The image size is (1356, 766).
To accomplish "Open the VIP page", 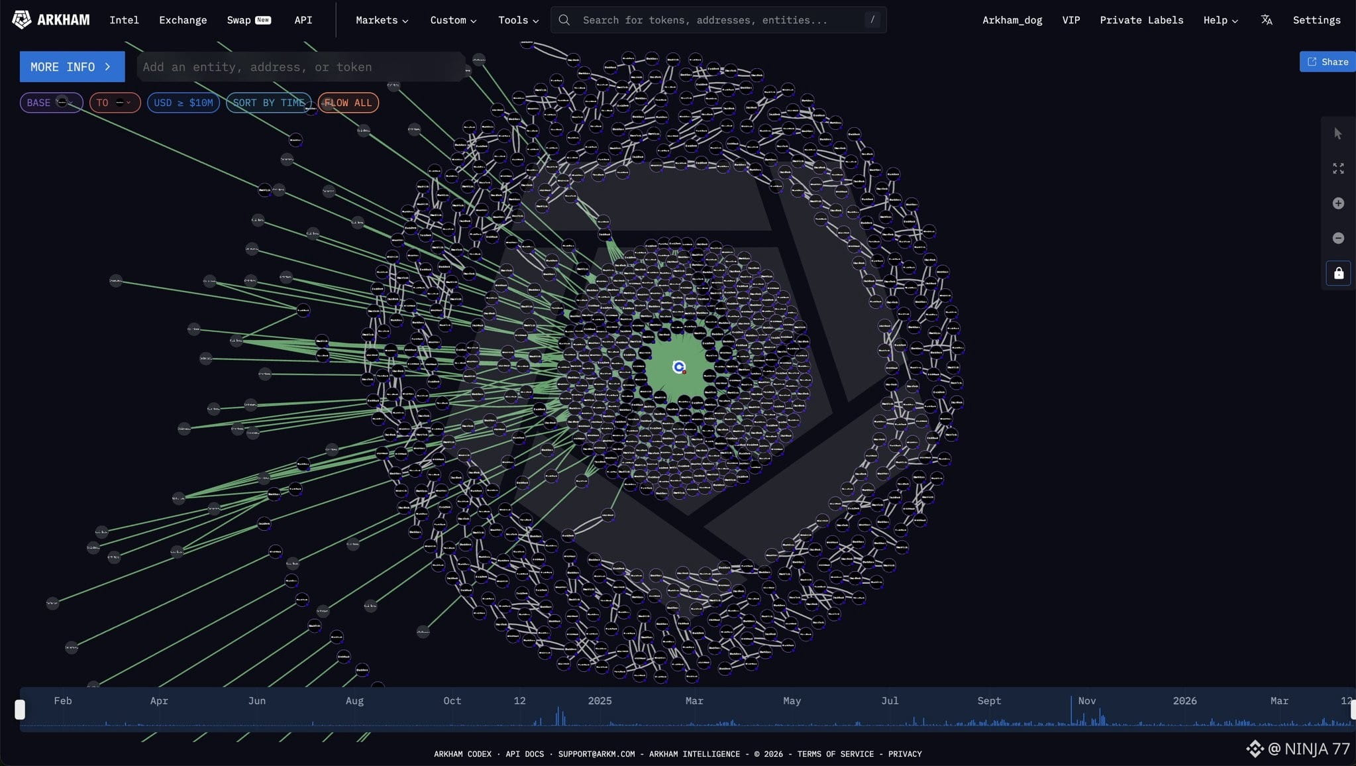I will pos(1071,20).
